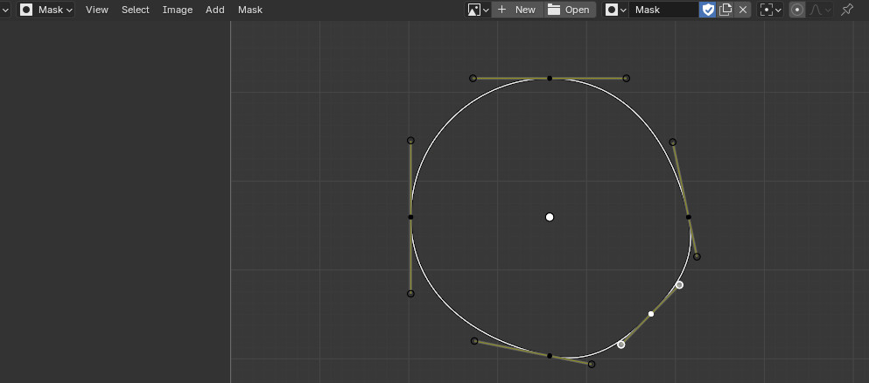Select the top control point of spline

[x=550, y=78]
